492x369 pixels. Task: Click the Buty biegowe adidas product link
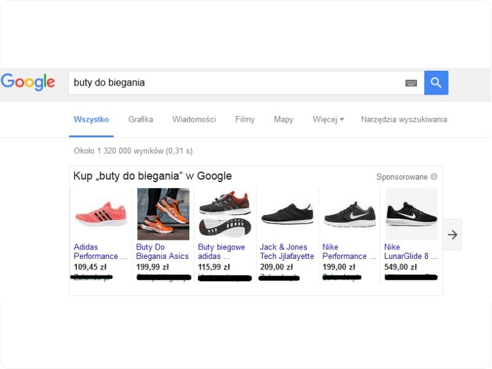pyautogui.click(x=221, y=252)
